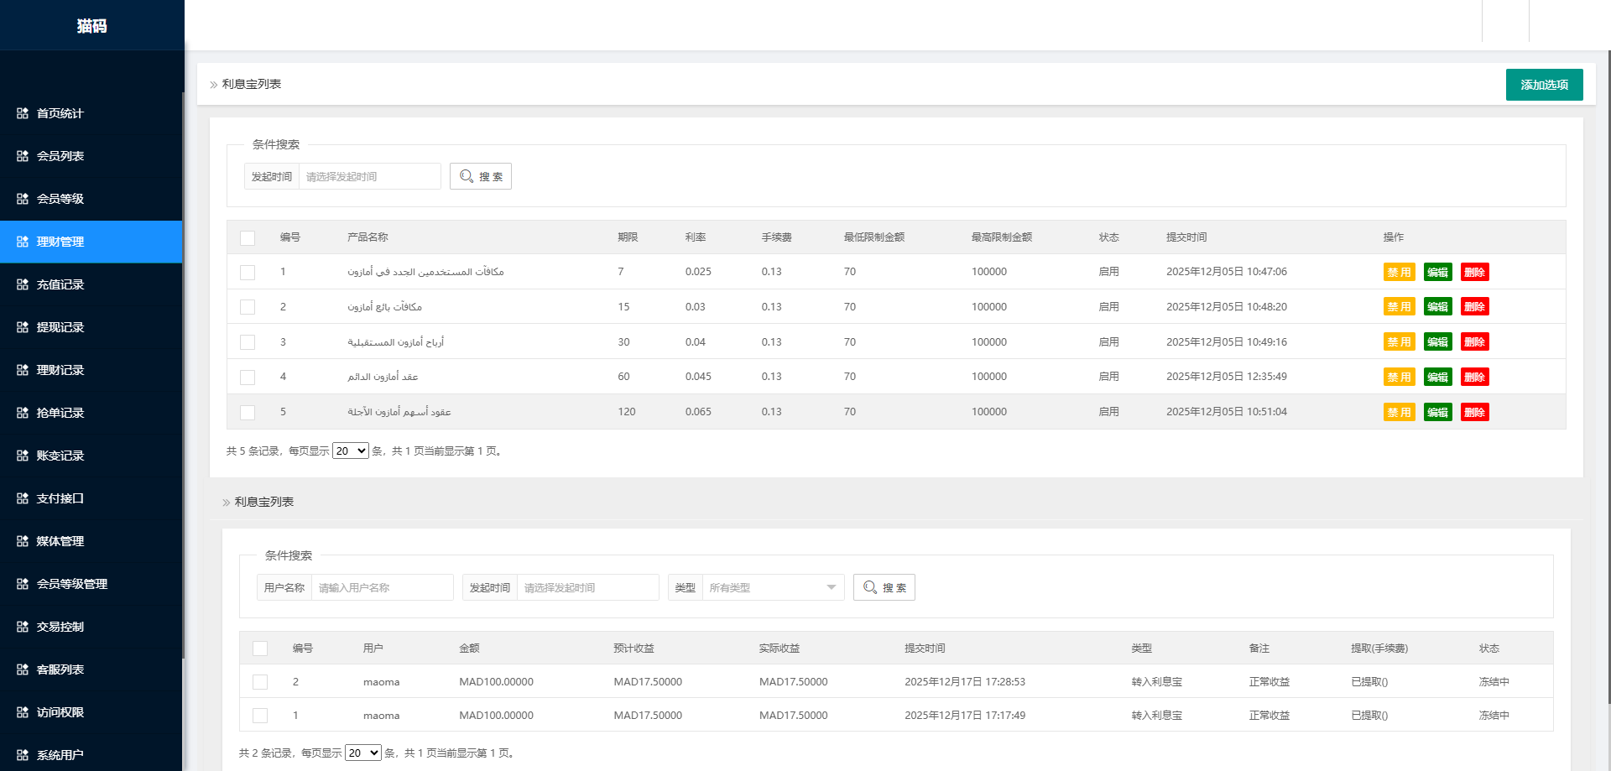Open page size dropdown under records table

(x=362, y=753)
